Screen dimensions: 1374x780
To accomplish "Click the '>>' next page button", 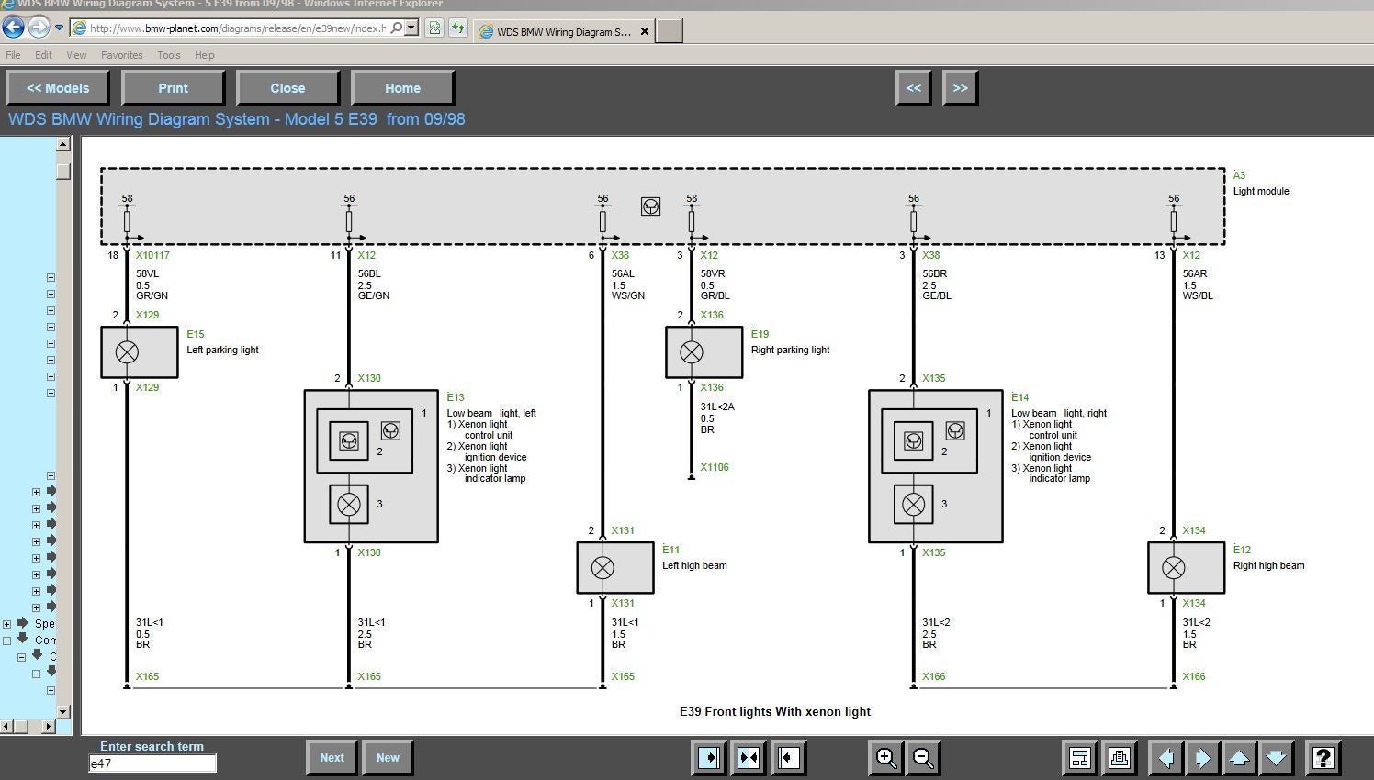I will coord(960,88).
